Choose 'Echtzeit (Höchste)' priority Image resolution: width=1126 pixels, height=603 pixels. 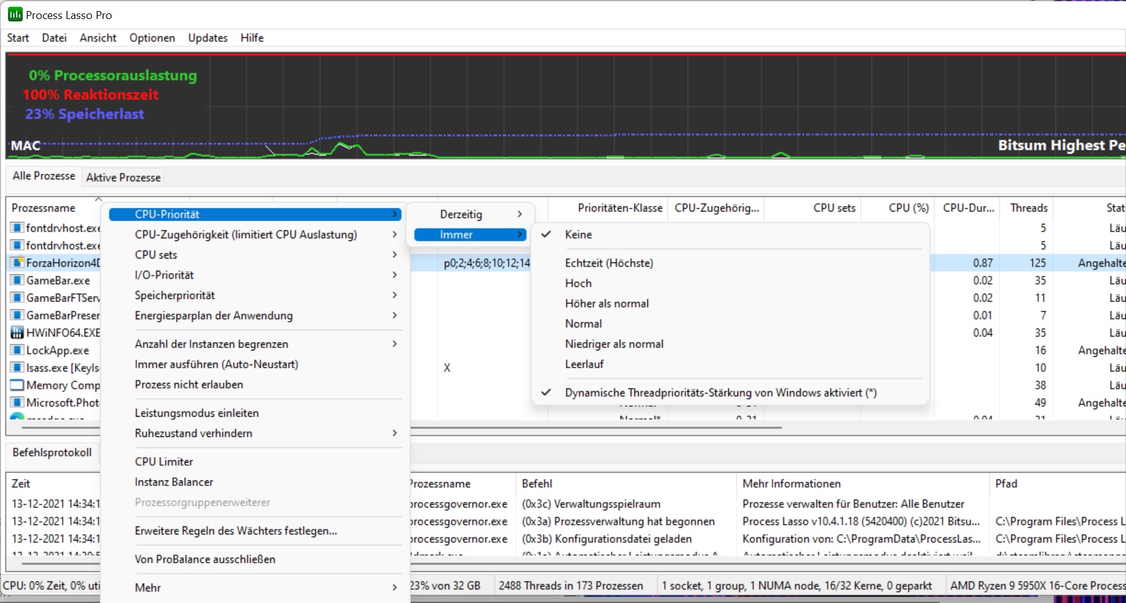730,263
